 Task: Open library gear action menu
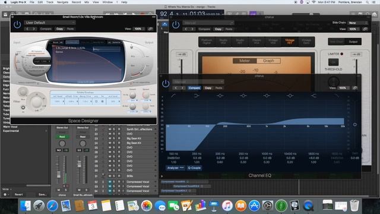[5, 194]
